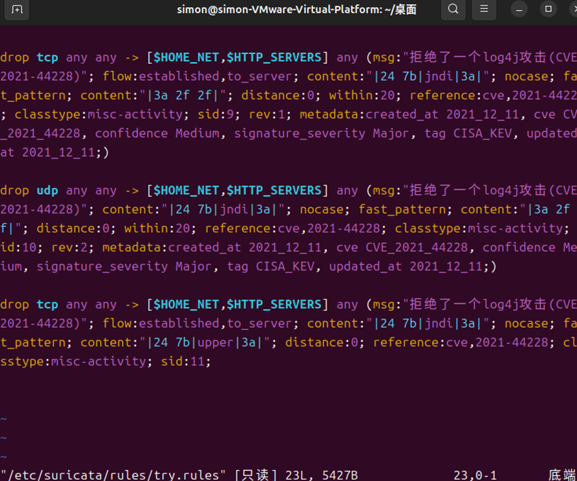Click signature_severity in the first rule

coord(299,133)
